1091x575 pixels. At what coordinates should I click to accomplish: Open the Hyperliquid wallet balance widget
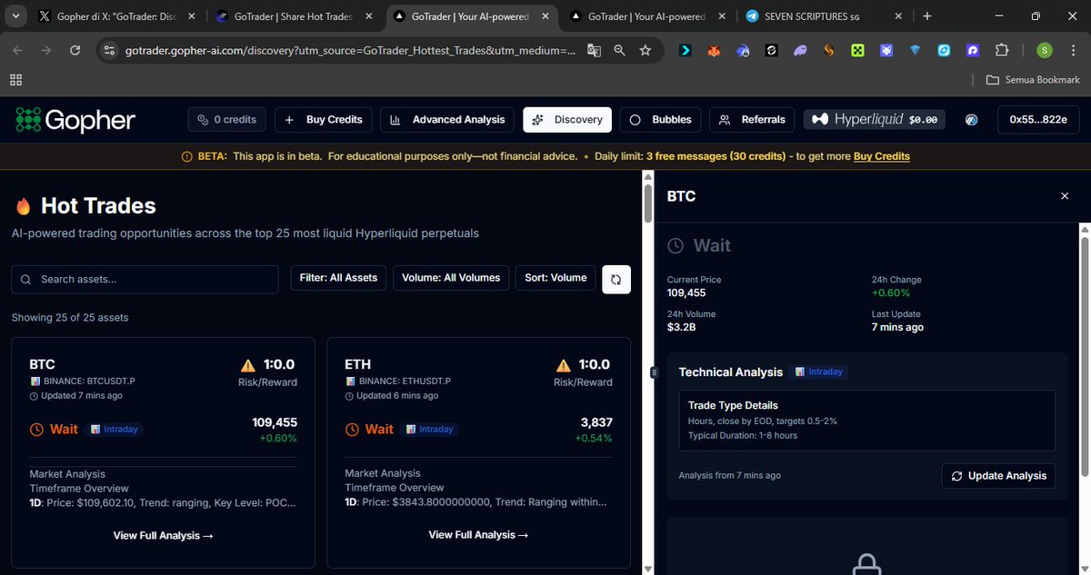(x=873, y=119)
